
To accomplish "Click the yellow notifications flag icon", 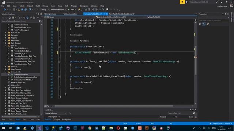I will click(x=182, y=2).
